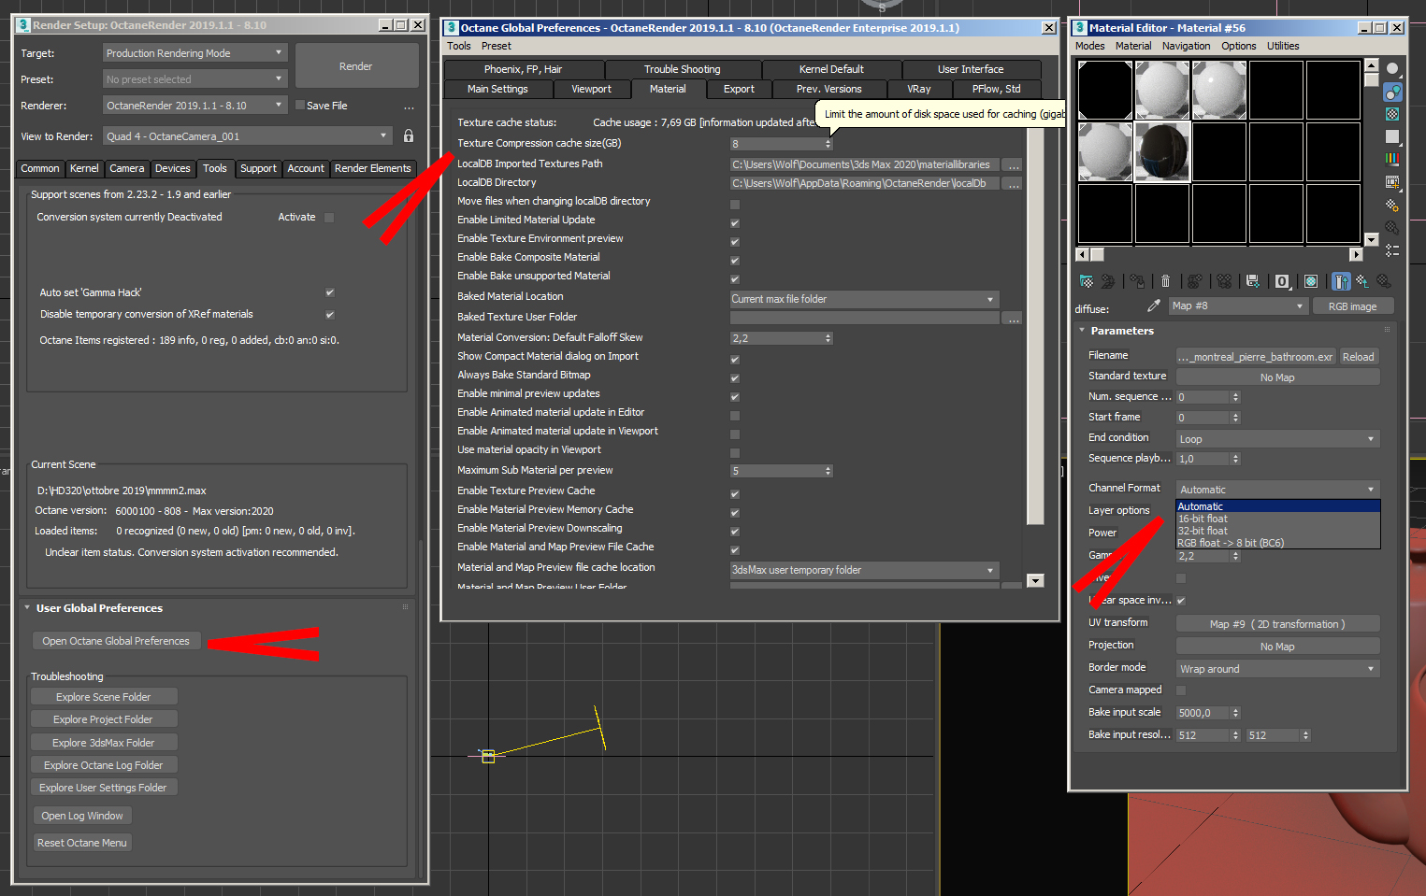The image size is (1426, 896).
Task: Click Go Forward to Sibling icon
Action: point(1384,281)
